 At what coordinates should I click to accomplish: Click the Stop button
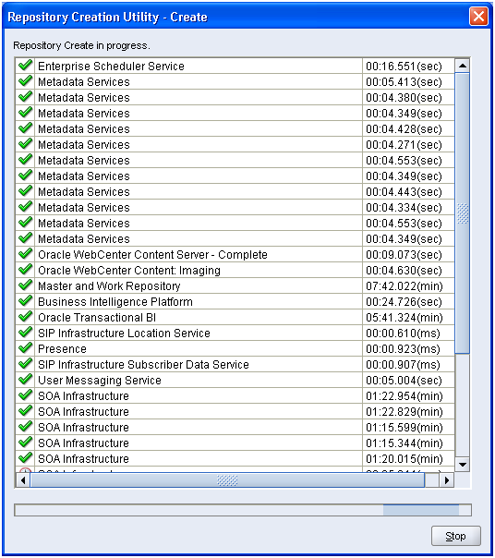[x=456, y=536]
